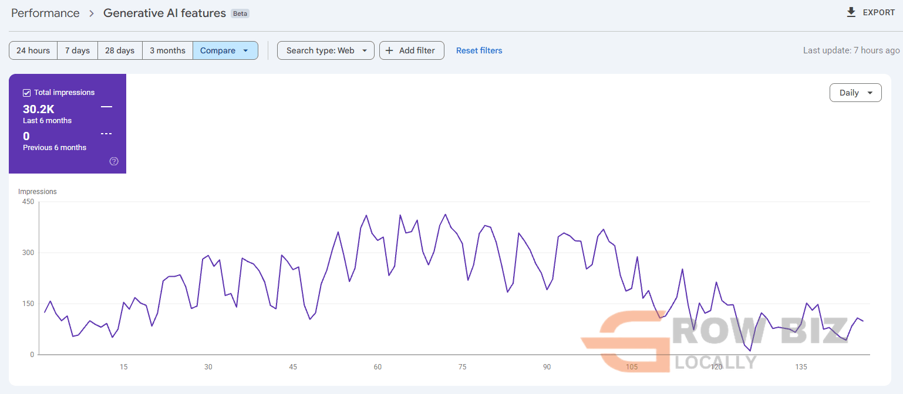Select the 3 months date range

167,50
